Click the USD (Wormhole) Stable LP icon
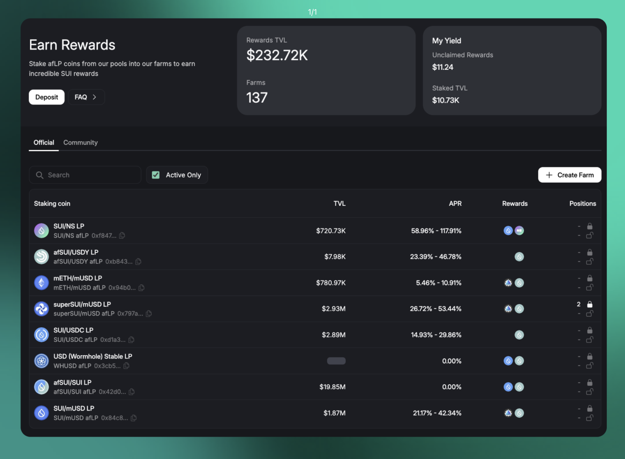625x459 pixels. (41, 361)
